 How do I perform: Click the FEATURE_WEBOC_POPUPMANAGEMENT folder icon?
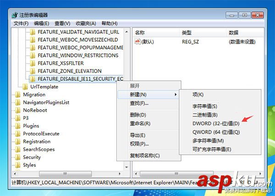pos(33,48)
